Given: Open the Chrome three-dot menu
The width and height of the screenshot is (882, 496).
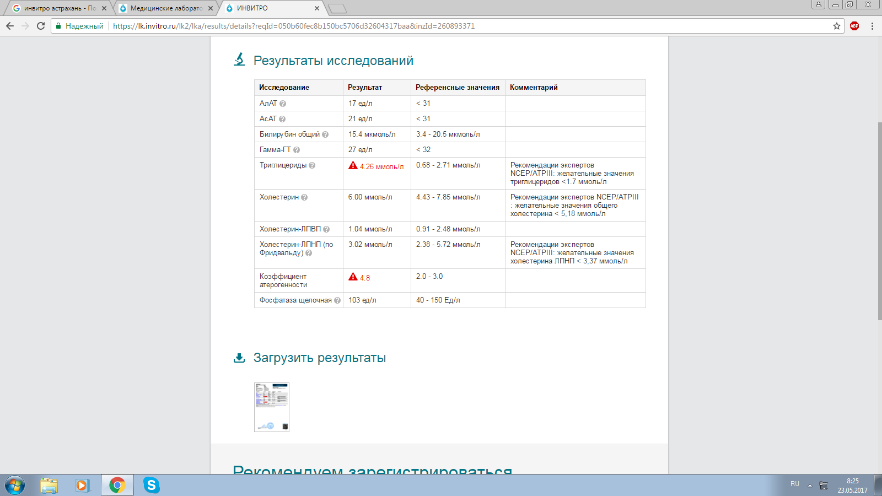Looking at the screenshot, I should tap(872, 26).
